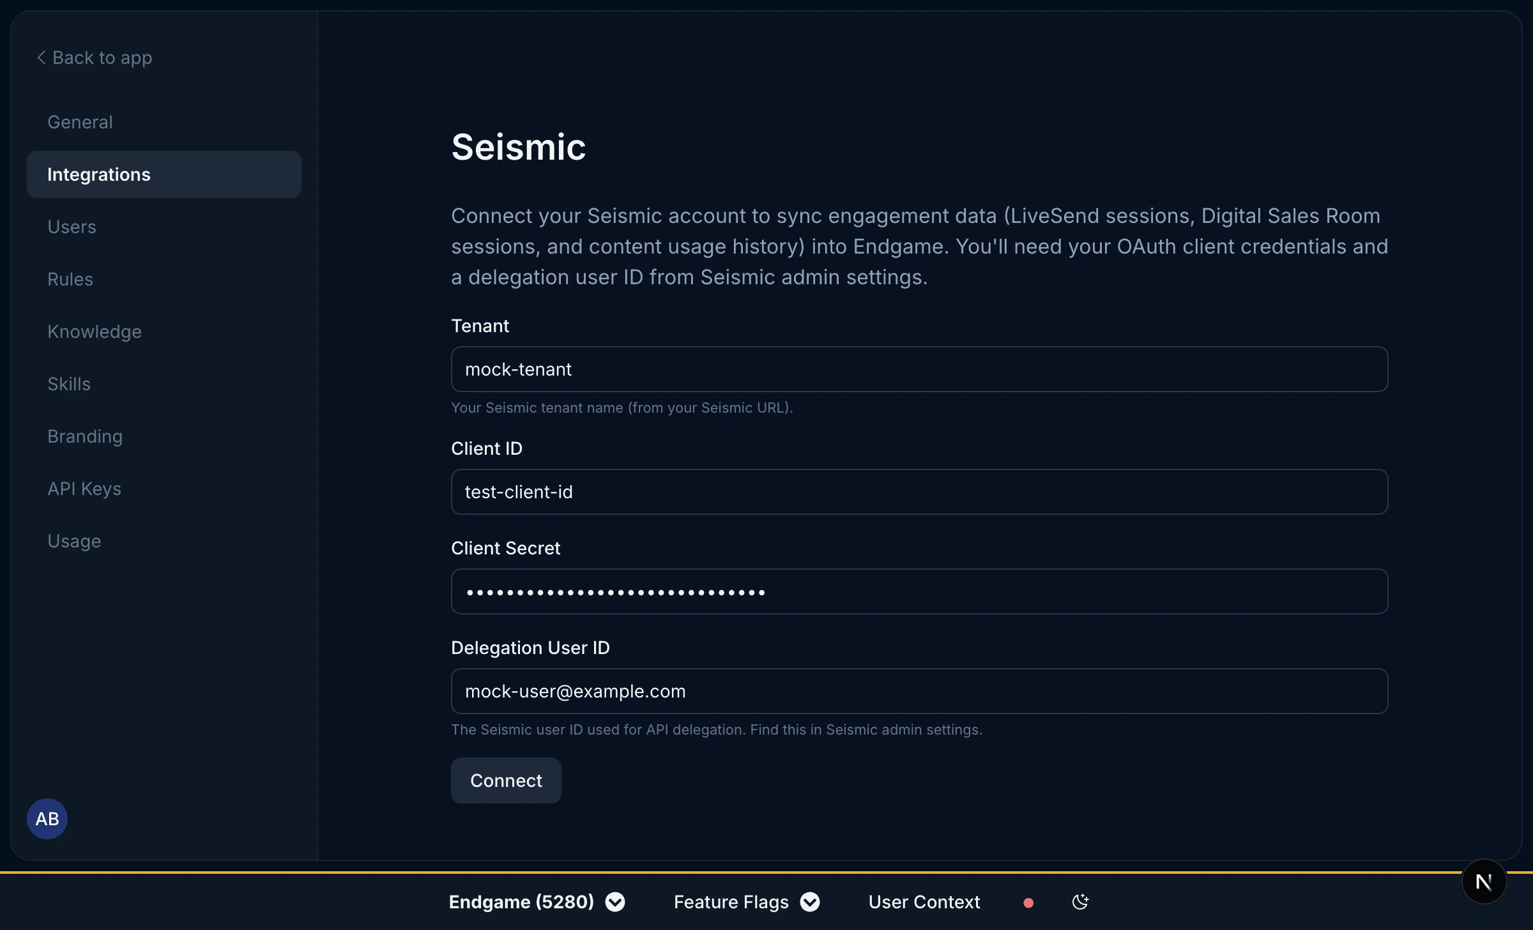Click the Client Secret field label
Screen dimensions: 1533x930
click(x=505, y=548)
